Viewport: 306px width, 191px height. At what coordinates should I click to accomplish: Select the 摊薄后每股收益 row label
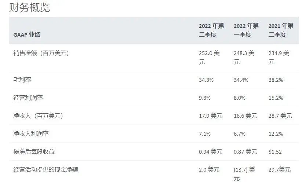pos(34,152)
